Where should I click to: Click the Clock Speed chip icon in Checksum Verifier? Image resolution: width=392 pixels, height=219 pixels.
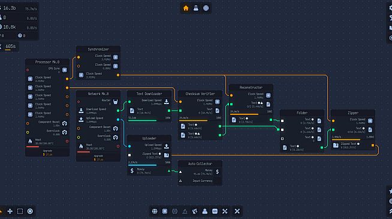click(x=218, y=102)
